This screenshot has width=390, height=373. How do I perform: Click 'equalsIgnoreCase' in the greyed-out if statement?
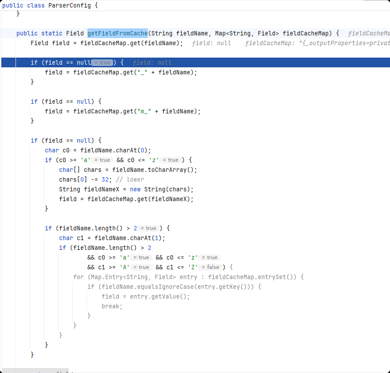[165, 287]
